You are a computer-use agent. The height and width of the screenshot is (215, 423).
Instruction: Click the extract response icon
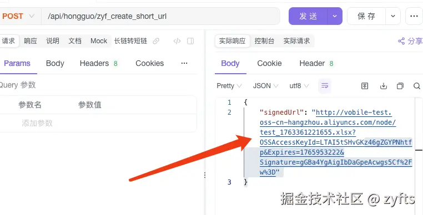tap(365, 86)
